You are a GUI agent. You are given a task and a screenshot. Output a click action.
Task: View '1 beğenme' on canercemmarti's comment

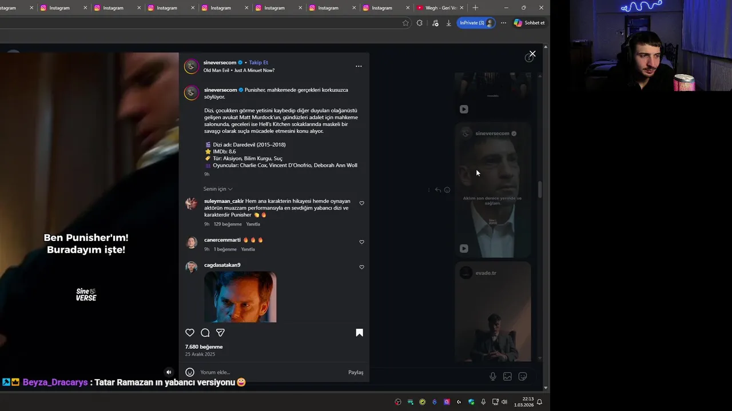[x=225, y=249]
